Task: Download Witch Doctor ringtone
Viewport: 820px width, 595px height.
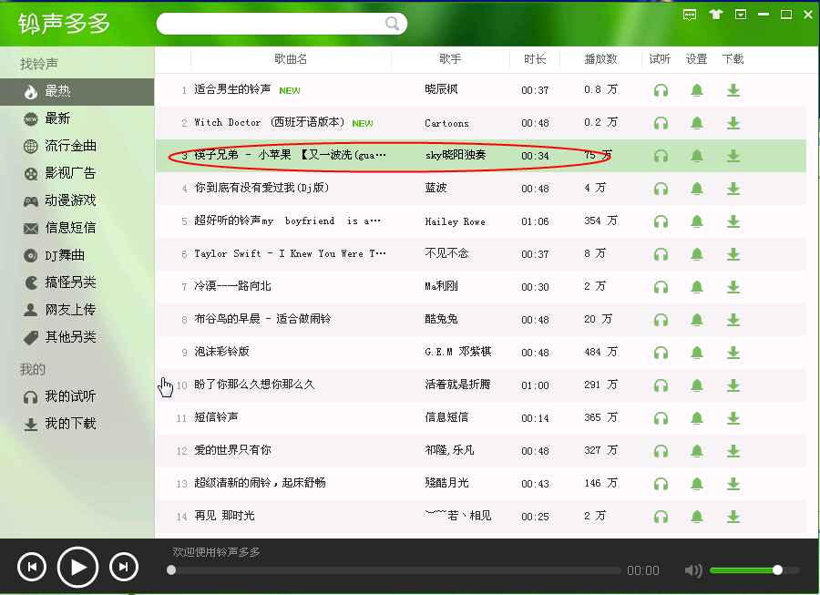Action: tap(733, 123)
